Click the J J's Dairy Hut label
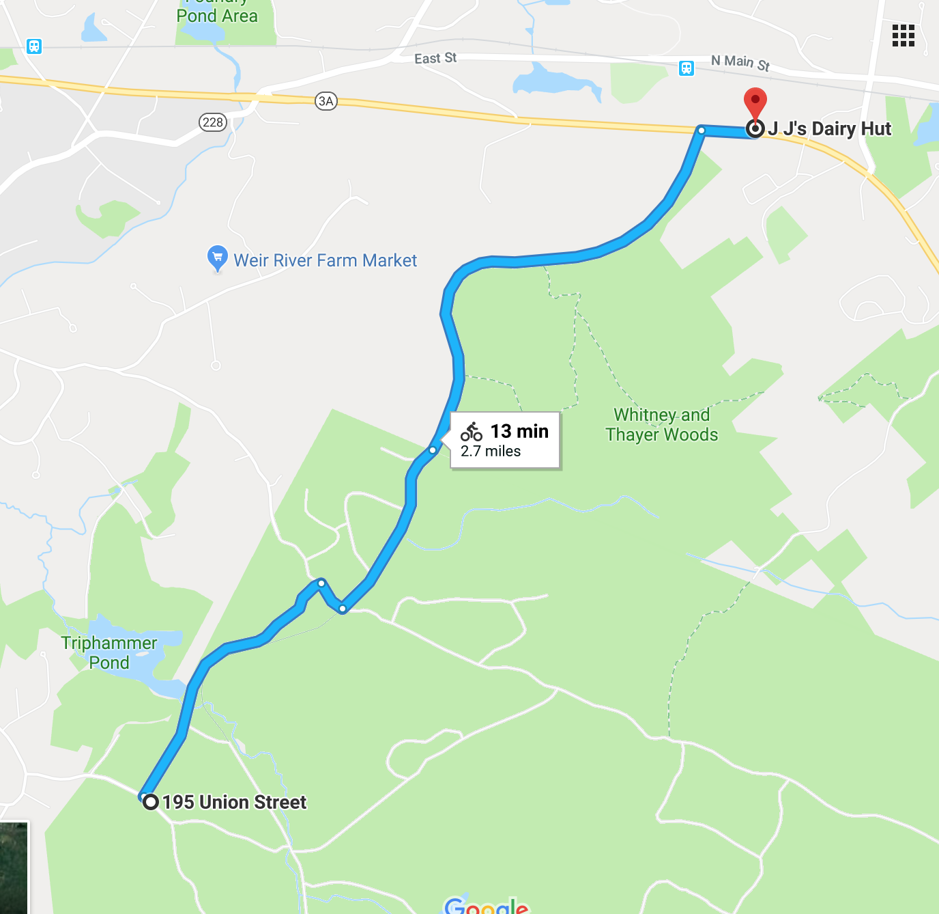 pyautogui.click(x=830, y=128)
